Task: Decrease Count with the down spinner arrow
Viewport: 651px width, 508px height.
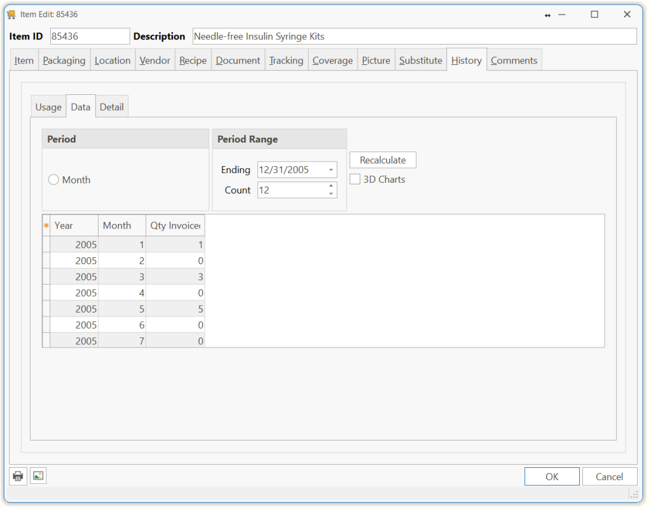Action: [x=331, y=194]
